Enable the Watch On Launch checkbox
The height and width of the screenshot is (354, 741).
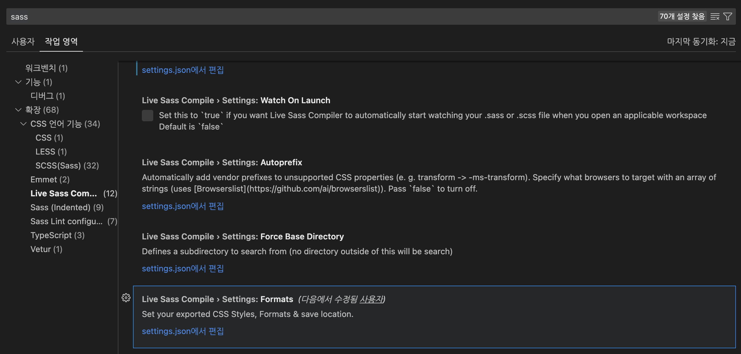(x=148, y=116)
